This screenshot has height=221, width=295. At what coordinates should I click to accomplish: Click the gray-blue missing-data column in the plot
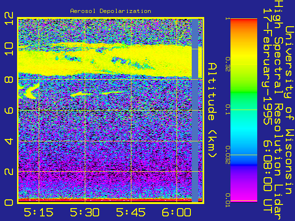[x=195, y=110]
